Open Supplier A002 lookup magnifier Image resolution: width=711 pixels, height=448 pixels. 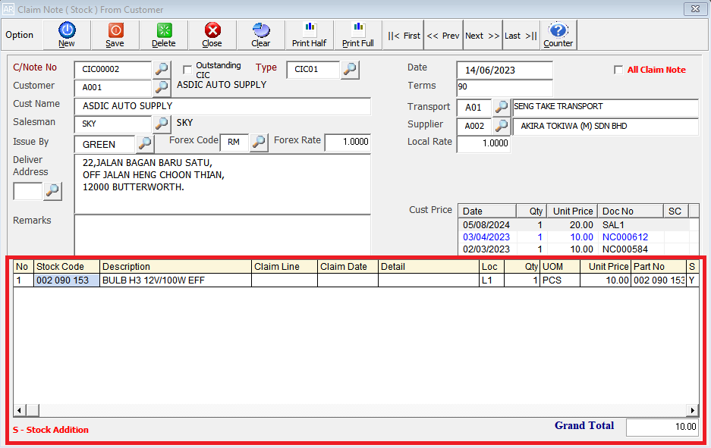point(501,126)
